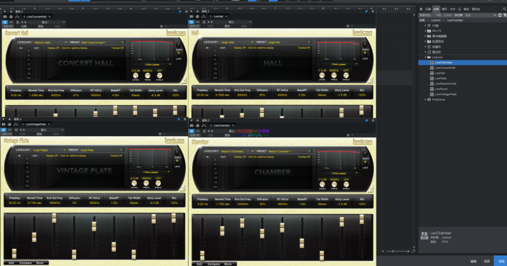Select previous preset arrow in LexConcertHall window
This screenshot has width=507, height=266.
(x=22, y=22)
